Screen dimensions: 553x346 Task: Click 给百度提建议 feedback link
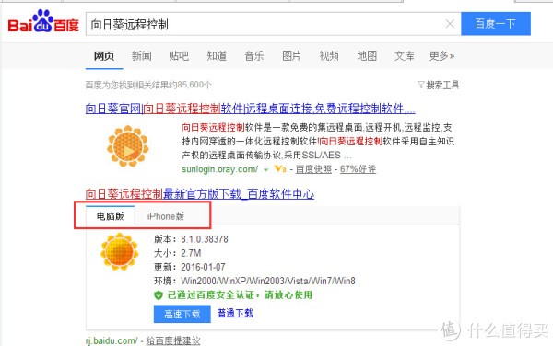pyautogui.click(x=173, y=340)
